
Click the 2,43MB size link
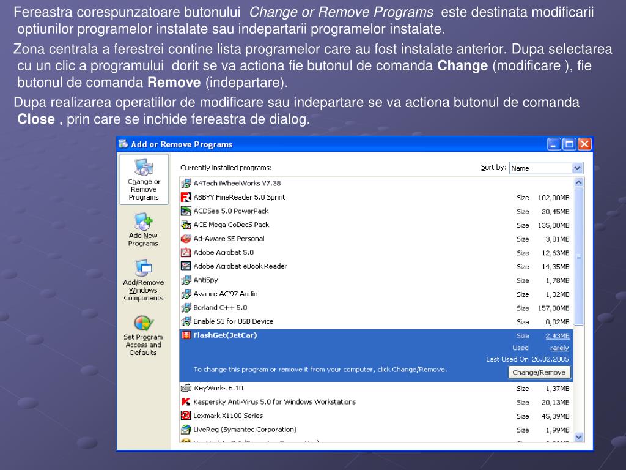point(558,336)
